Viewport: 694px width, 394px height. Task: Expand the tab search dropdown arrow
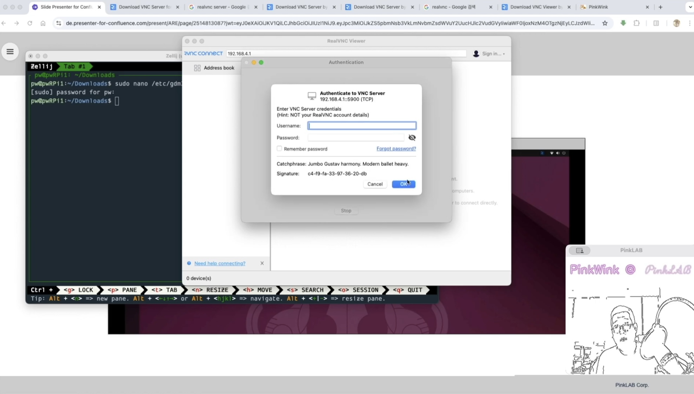click(690, 7)
